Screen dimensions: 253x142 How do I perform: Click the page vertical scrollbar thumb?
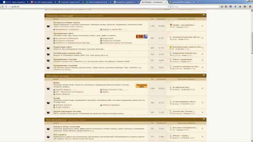(252, 43)
